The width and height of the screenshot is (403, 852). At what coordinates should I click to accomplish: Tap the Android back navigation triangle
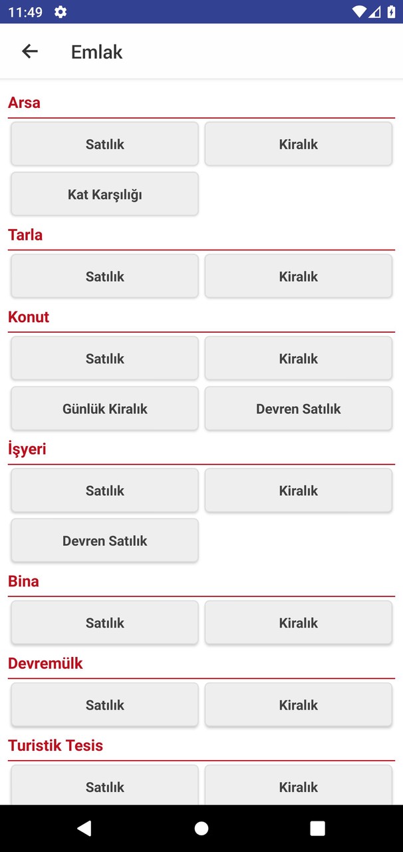[84, 828]
